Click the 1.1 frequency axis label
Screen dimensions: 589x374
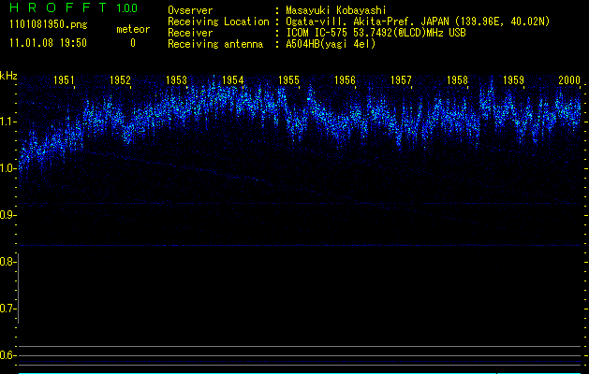(x=7, y=122)
